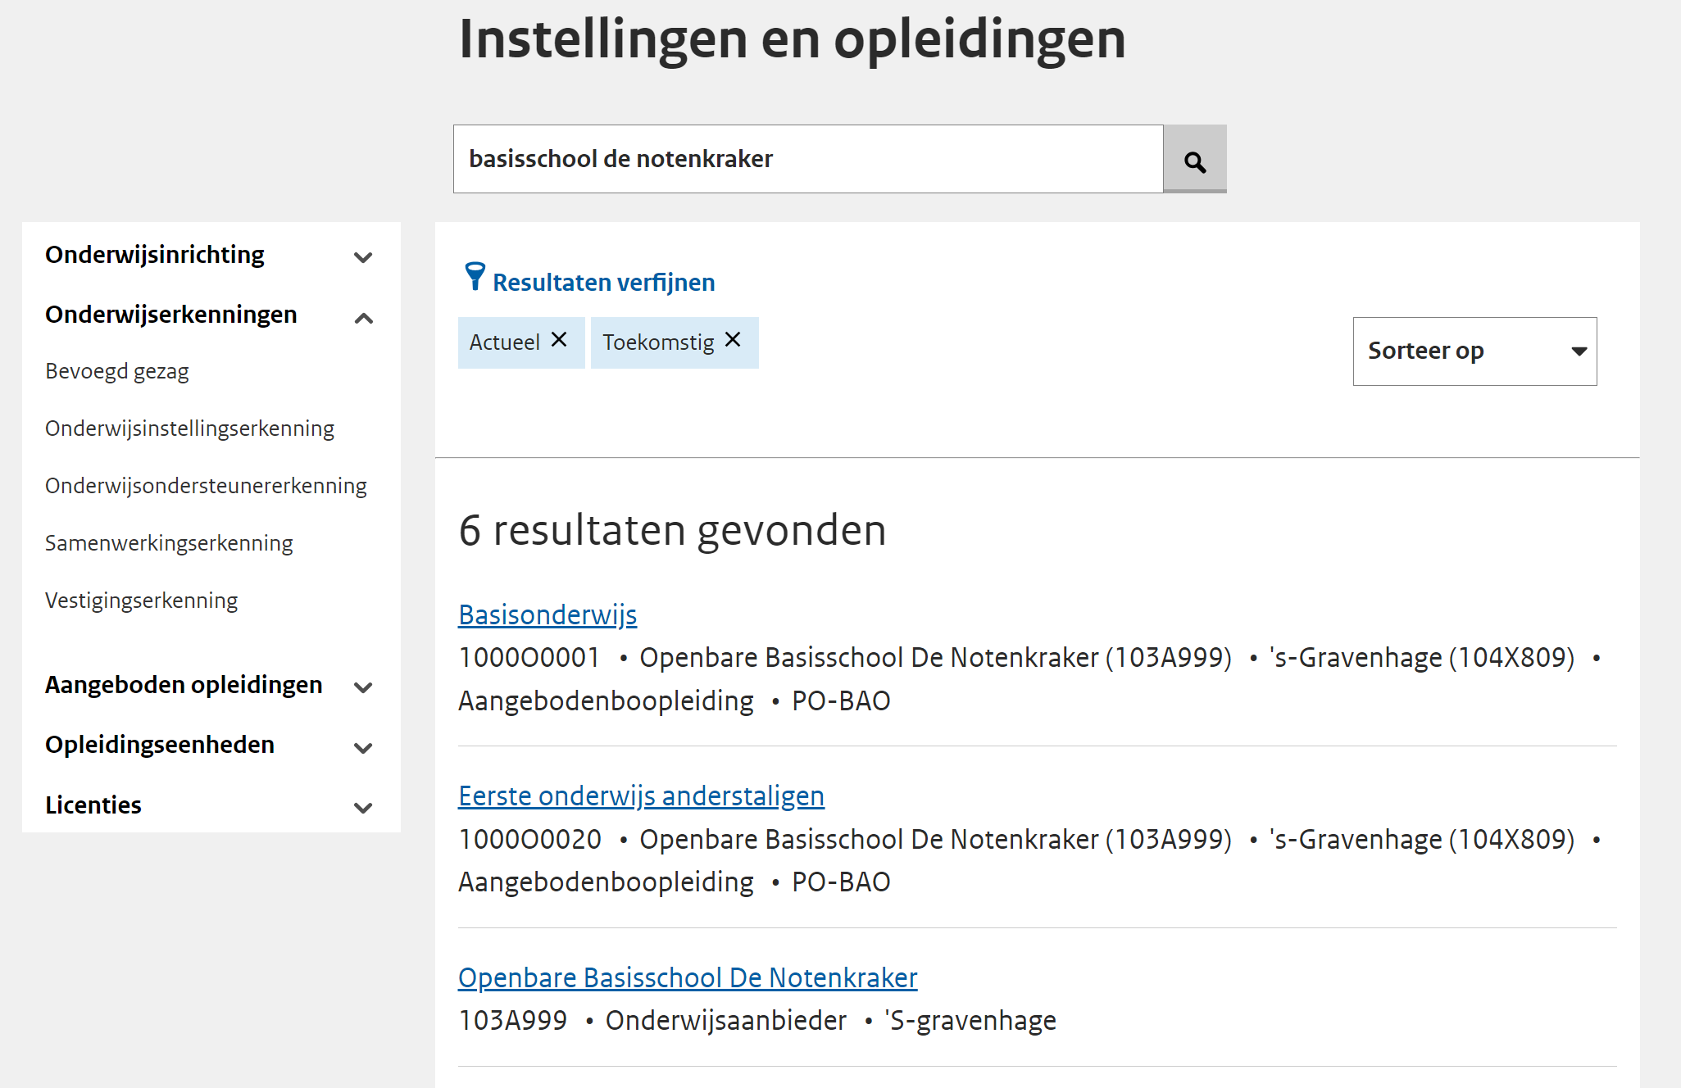Click the Licenties heading
The width and height of the screenshot is (1681, 1088).
pos(93,805)
